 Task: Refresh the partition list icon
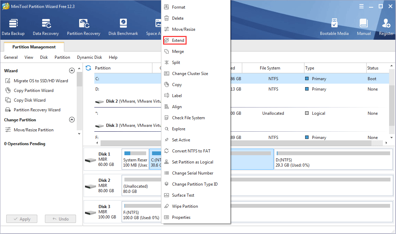tap(88, 68)
